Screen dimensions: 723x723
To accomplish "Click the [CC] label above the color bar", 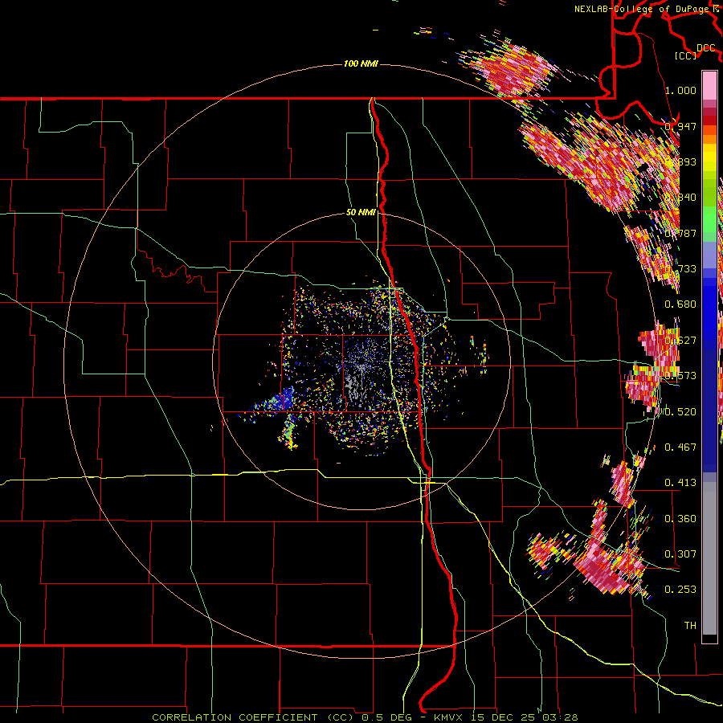I will pos(686,55).
